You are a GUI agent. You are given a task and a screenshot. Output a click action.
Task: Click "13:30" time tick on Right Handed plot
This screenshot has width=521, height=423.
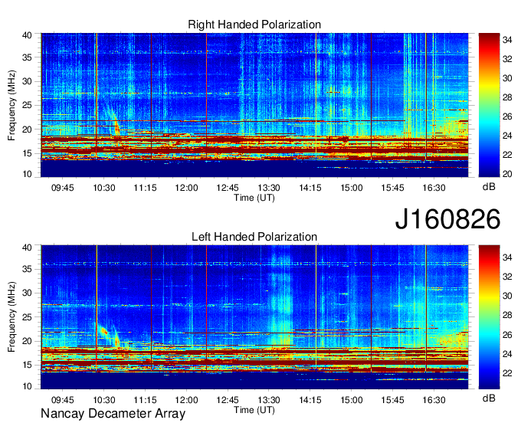pyautogui.click(x=269, y=188)
